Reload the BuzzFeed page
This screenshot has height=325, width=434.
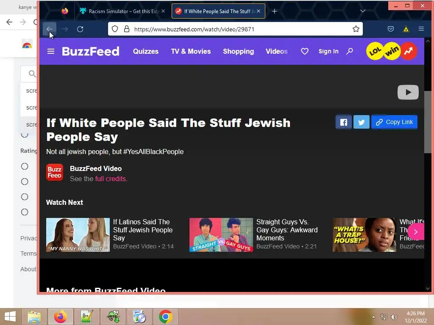80,29
